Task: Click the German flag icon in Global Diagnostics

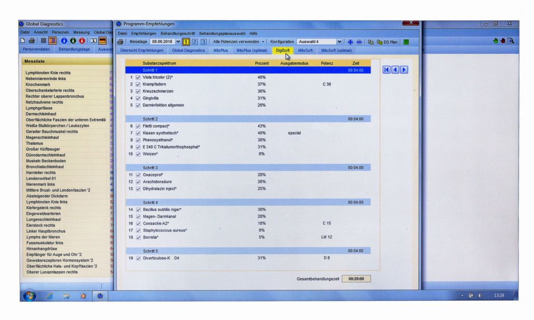Action: pos(103,41)
